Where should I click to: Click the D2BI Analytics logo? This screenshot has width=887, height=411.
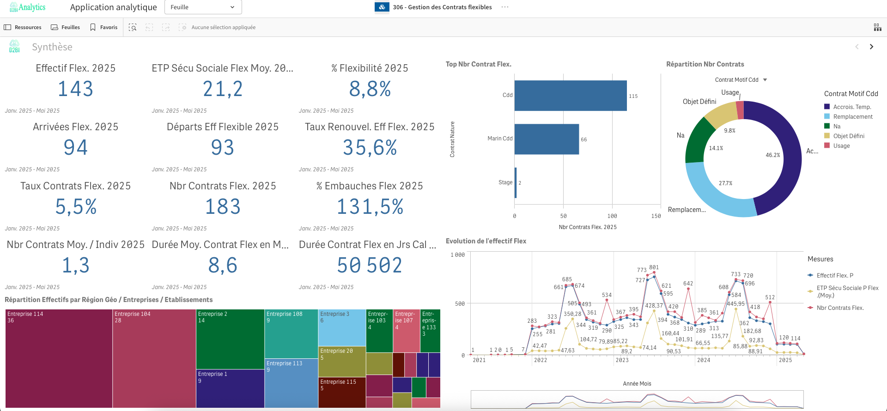click(x=28, y=7)
